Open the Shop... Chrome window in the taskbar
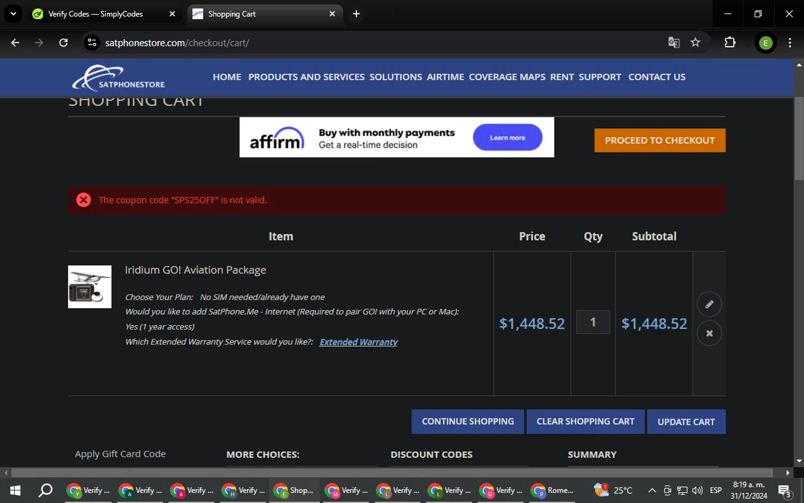This screenshot has width=804, height=503. click(x=294, y=490)
